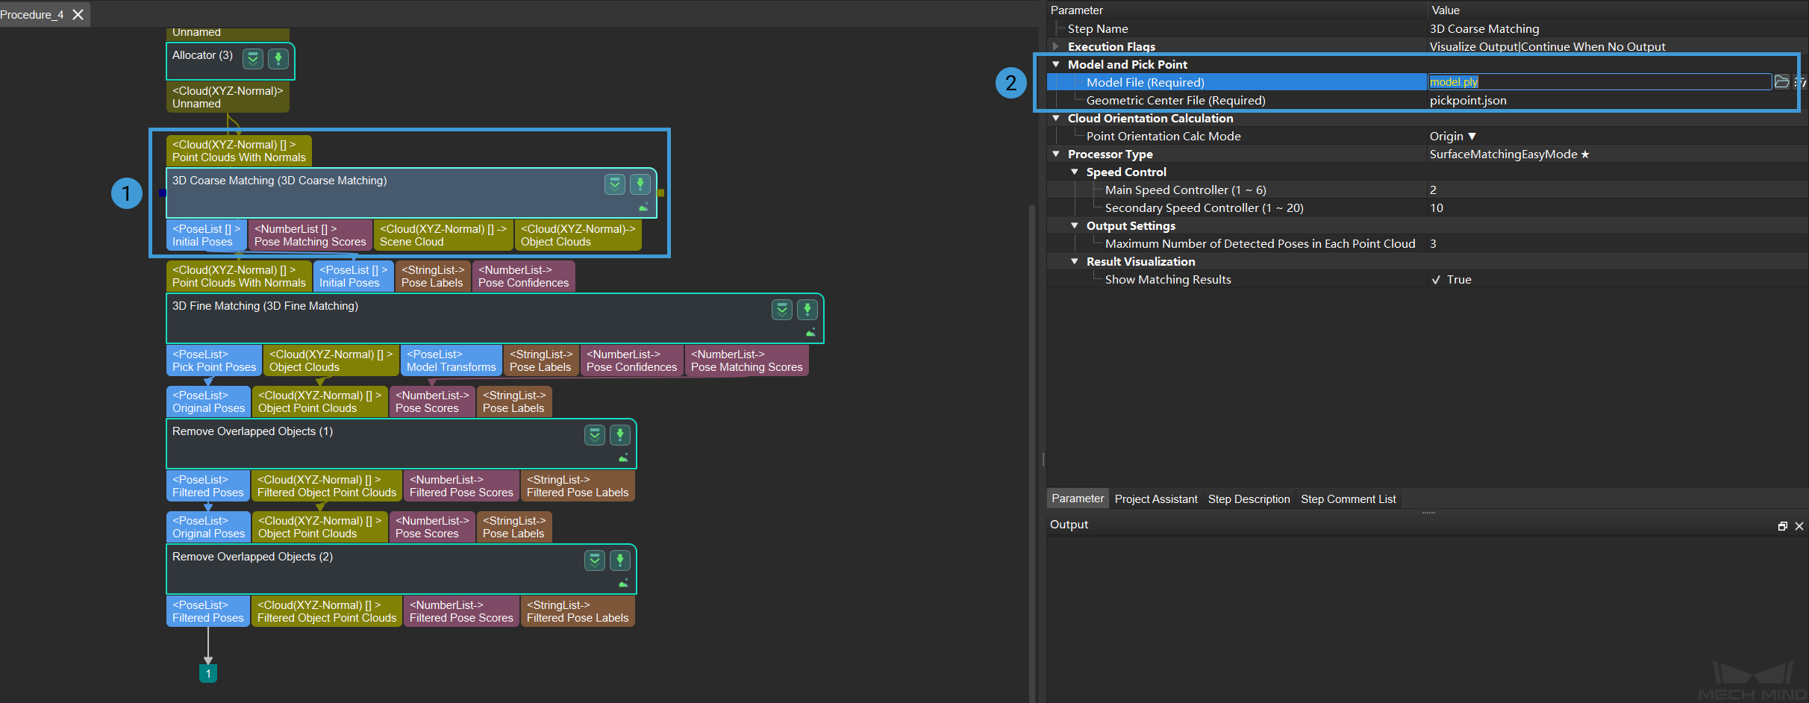Open the Step Description tab
Viewport: 1809px width, 703px height.
[1249, 499]
